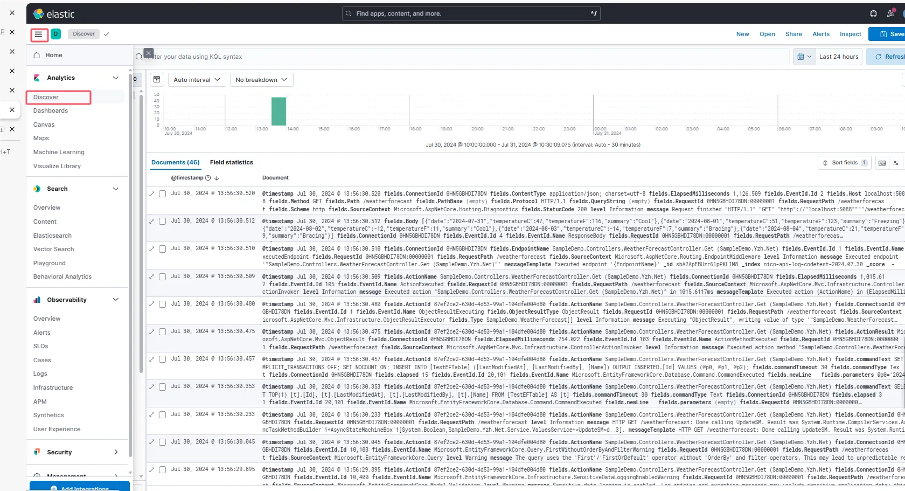Open Dashboards link in sidebar
Screen dimensions: 905x491
(x=51, y=110)
